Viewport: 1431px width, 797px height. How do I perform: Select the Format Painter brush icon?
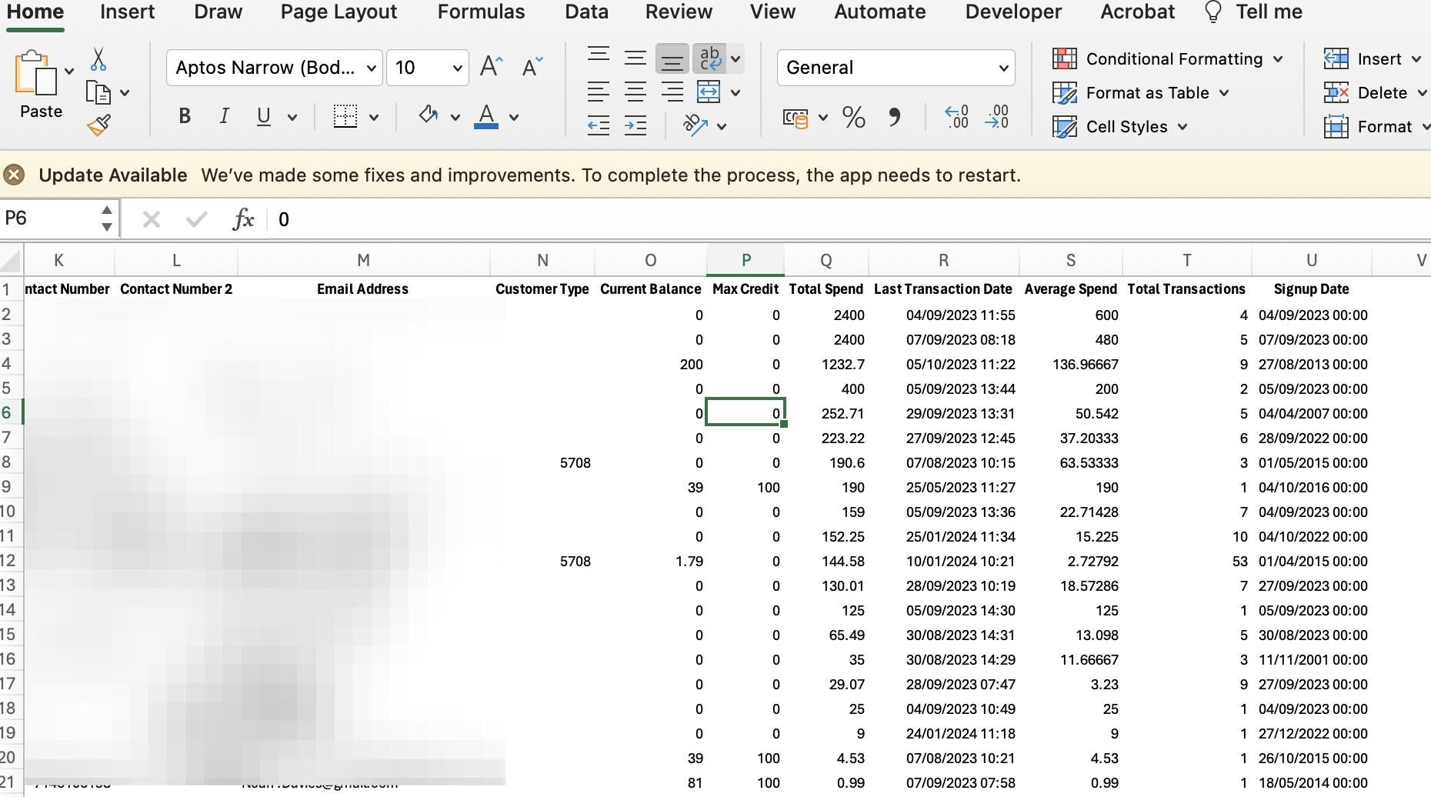coord(98,125)
